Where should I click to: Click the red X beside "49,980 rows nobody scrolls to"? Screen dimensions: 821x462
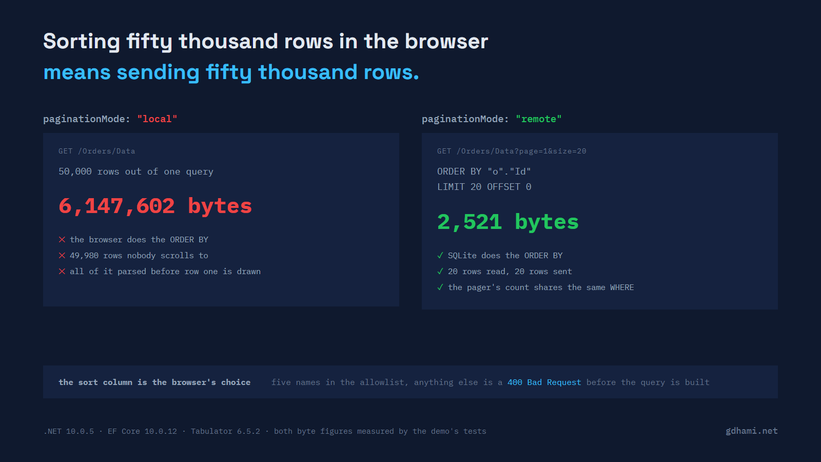pos(62,256)
